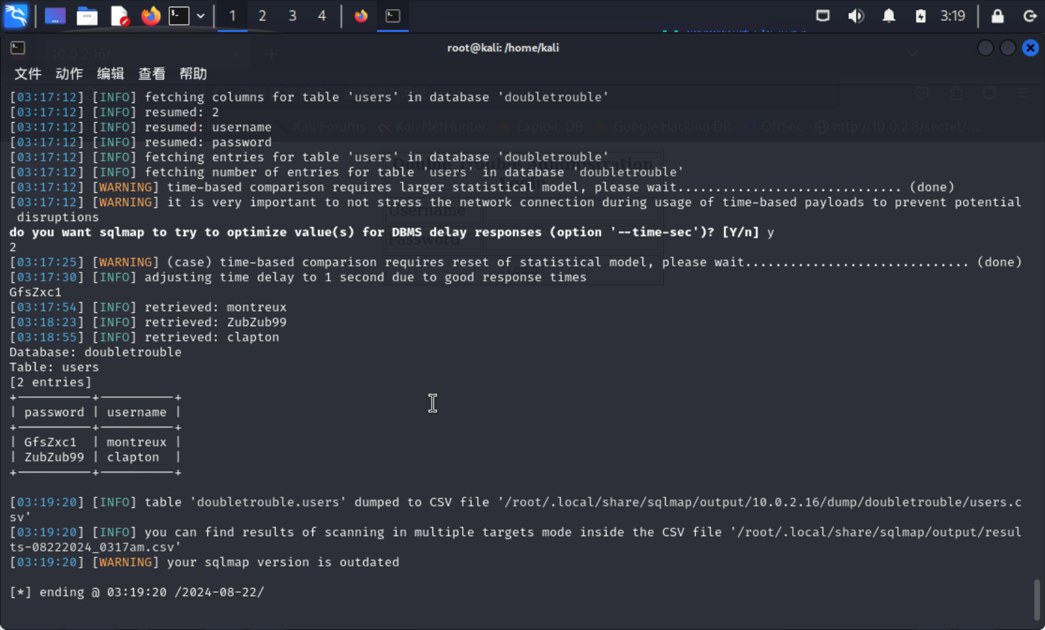Activate the Firefox window in the taskbar
Image resolution: width=1045 pixels, height=630 pixels.
361,16
